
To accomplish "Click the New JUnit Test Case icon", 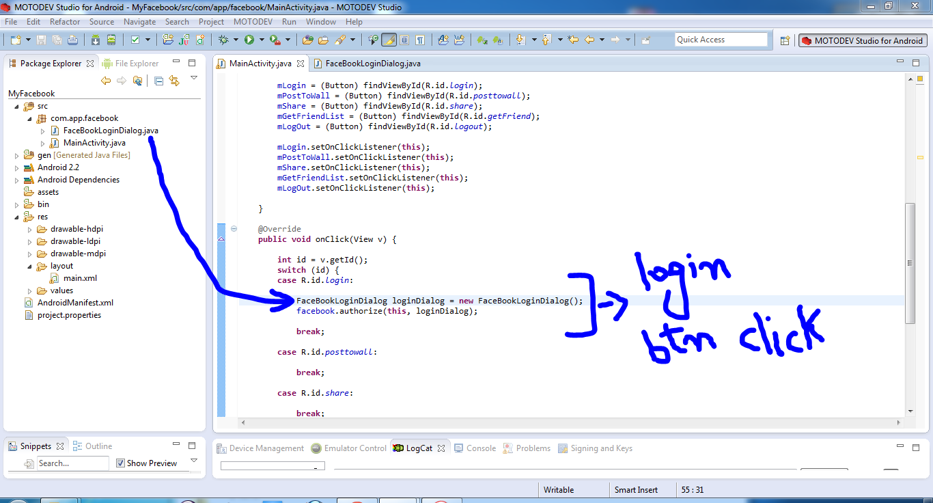I will (184, 40).
